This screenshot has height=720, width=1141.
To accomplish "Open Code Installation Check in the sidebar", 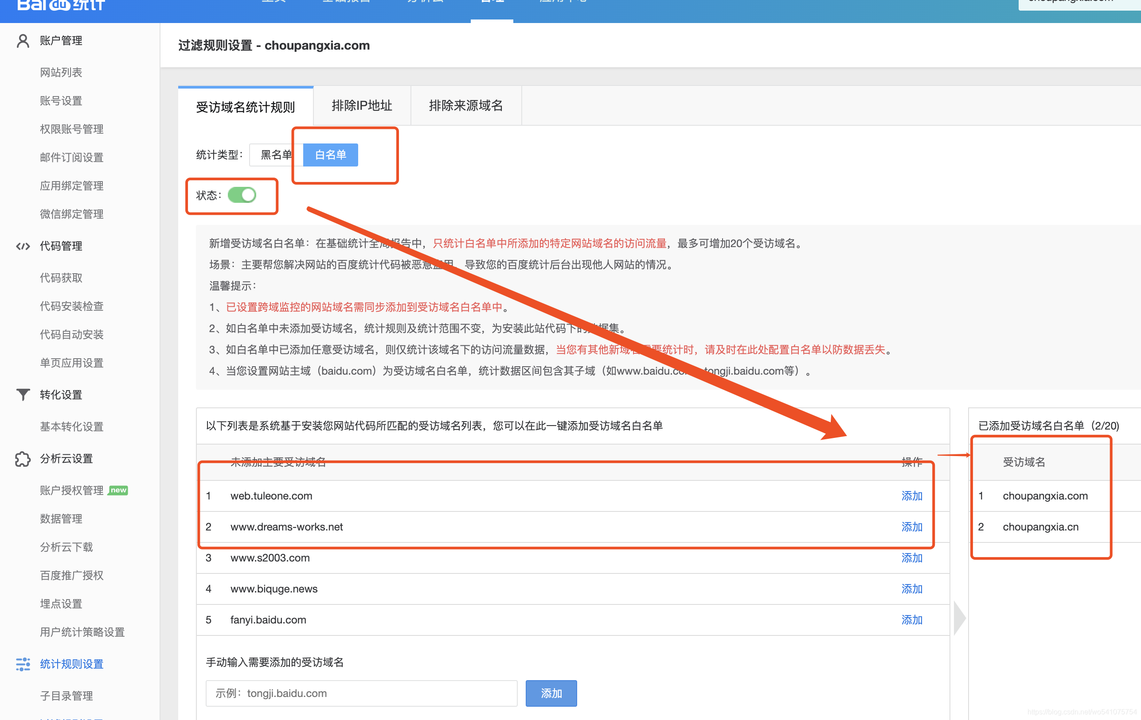I will click(71, 306).
